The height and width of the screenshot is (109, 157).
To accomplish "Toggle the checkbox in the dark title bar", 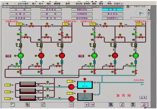I will tap(122, 7).
